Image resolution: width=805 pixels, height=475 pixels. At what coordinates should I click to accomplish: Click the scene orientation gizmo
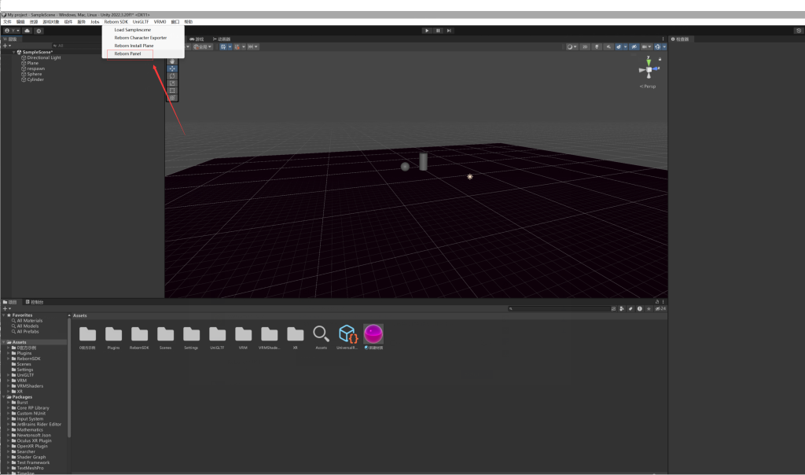click(649, 70)
